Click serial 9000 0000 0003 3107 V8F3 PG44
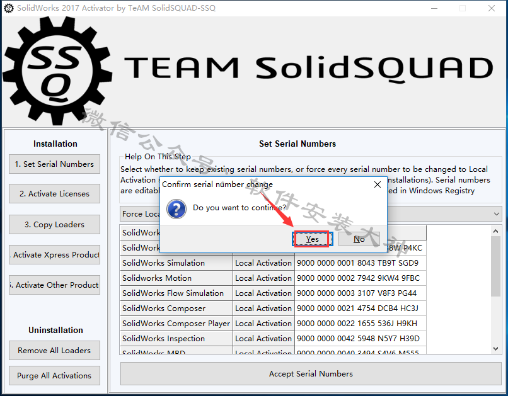Image resolution: width=508 pixels, height=396 pixels. pos(361,293)
